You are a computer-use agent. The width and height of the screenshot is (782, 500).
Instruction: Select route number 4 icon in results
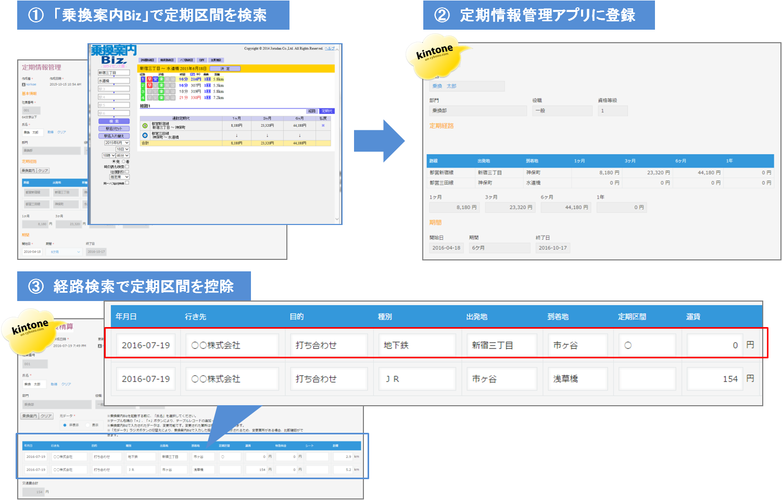[x=143, y=98]
